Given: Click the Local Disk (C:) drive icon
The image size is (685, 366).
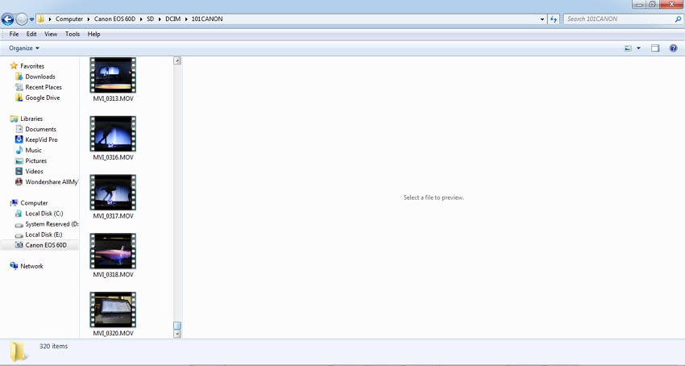Looking at the screenshot, I should [x=19, y=214].
